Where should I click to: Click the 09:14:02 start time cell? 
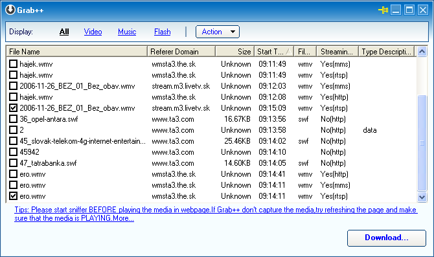[272, 141]
